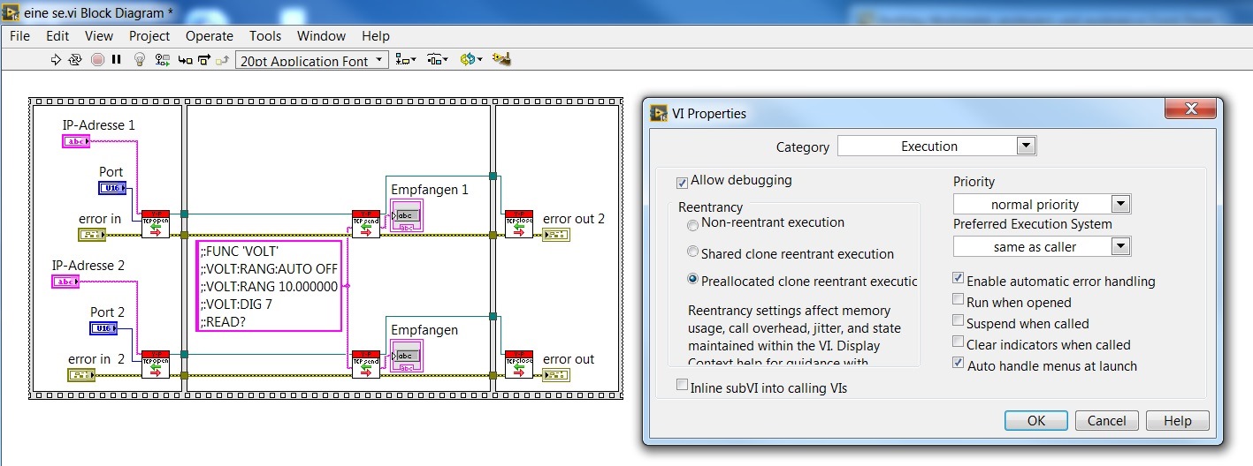Image resolution: width=1253 pixels, height=466 pixels.
Task: Select Preallocated clone reentrant execution
Action: [x=692, y=280]
